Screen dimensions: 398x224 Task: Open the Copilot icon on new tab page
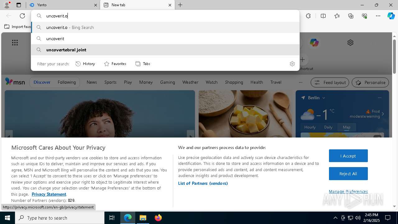pyautogui.click(x=314, y=43)
